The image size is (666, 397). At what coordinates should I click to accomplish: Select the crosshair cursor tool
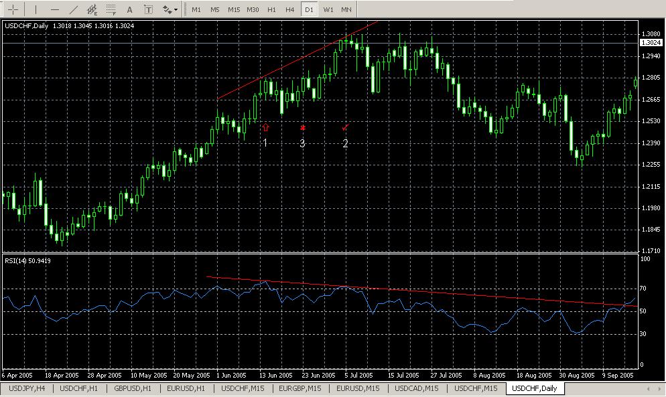tap(13, 9)
